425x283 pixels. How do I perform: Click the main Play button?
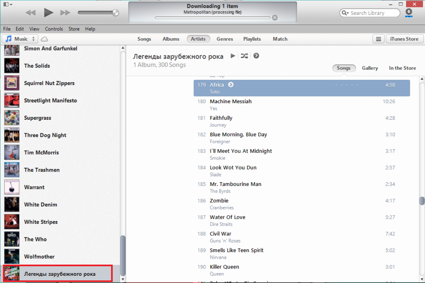pos(48,13)
